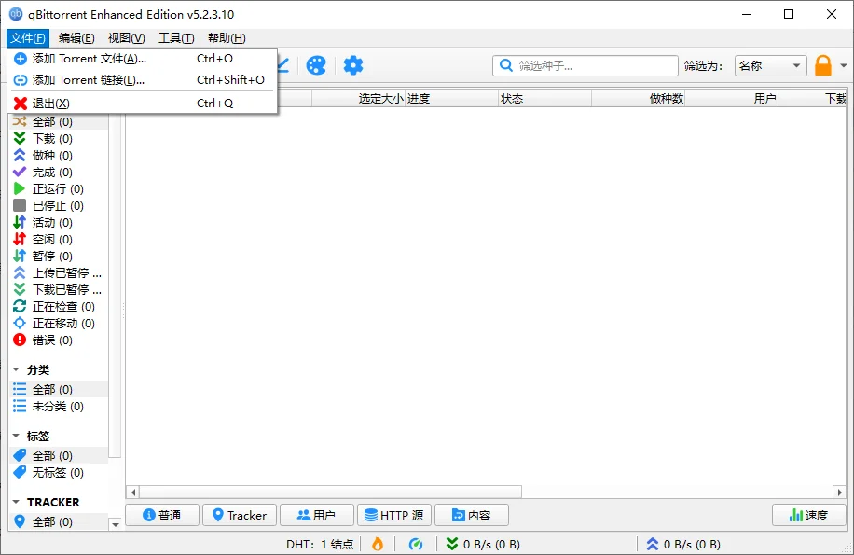The image size is (854, 555).
Task: Select the 已停止 (0) status filter
Action: click(x=59, y=206)
